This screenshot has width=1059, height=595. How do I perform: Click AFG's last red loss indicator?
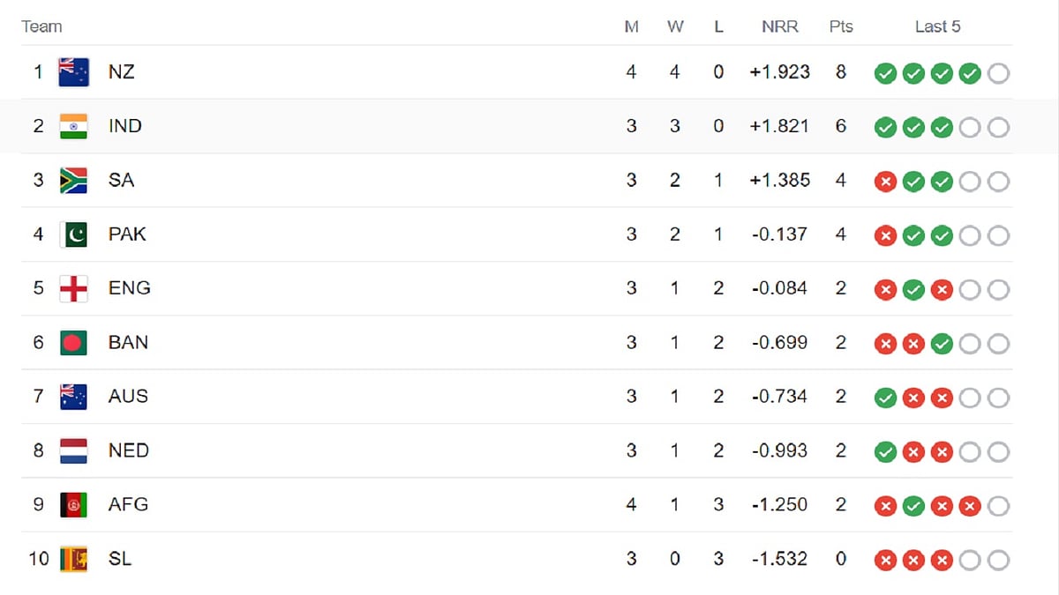pos(970,506)
